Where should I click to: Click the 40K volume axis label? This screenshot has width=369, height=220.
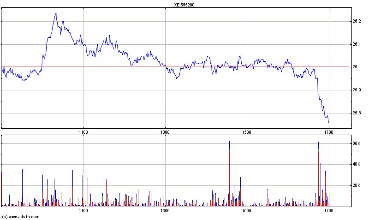[356, 164]
